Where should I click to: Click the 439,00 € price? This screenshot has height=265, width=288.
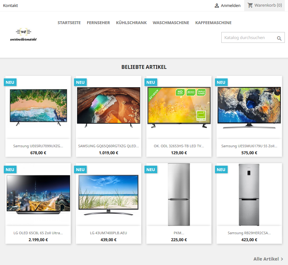(x=109, y=240)
